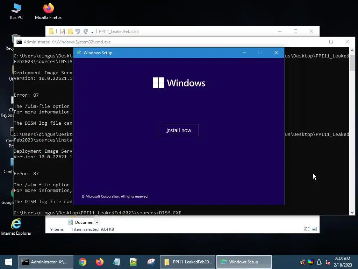Click Undo in the Explorer quick access toolbar
The image size is (358, 269).
(x=78, y=32)
